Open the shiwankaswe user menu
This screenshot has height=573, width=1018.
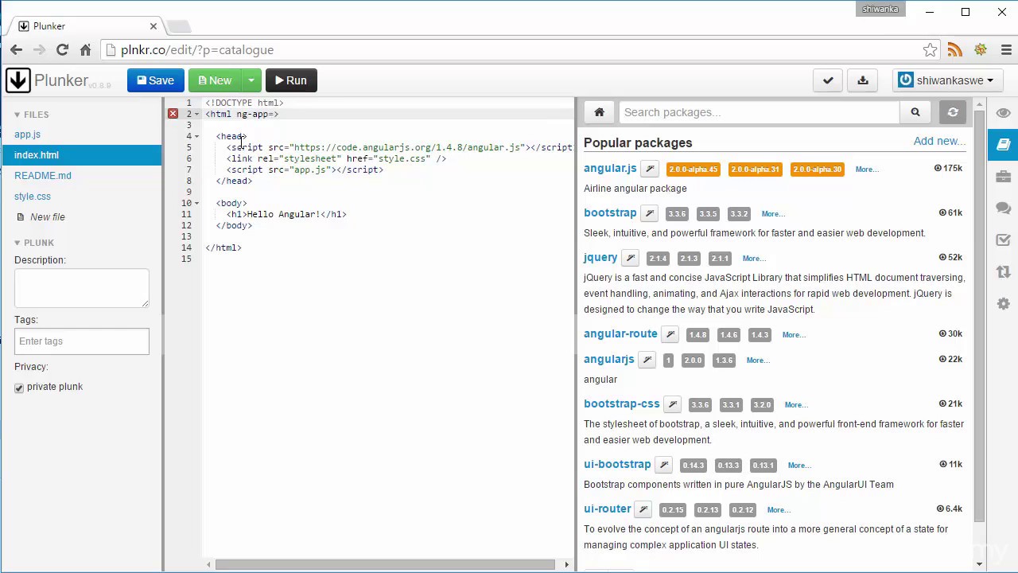946,80
